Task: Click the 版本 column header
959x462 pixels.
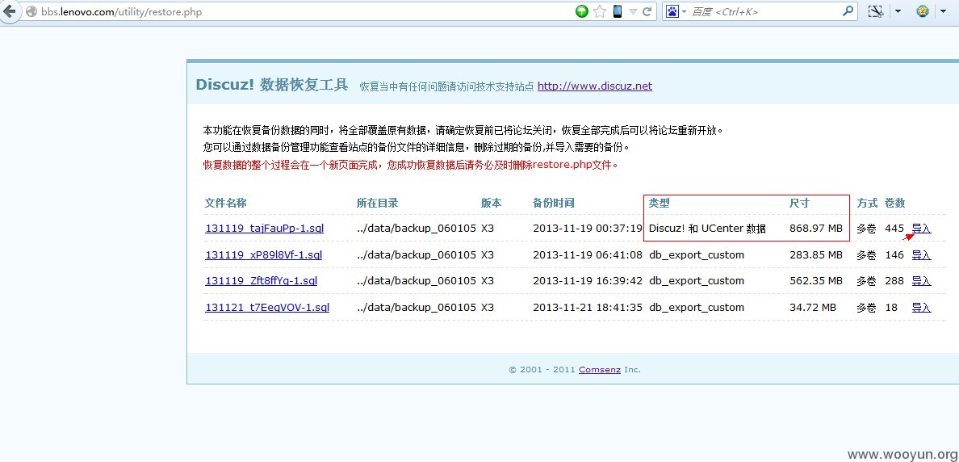Action: (x=491, y=203)
